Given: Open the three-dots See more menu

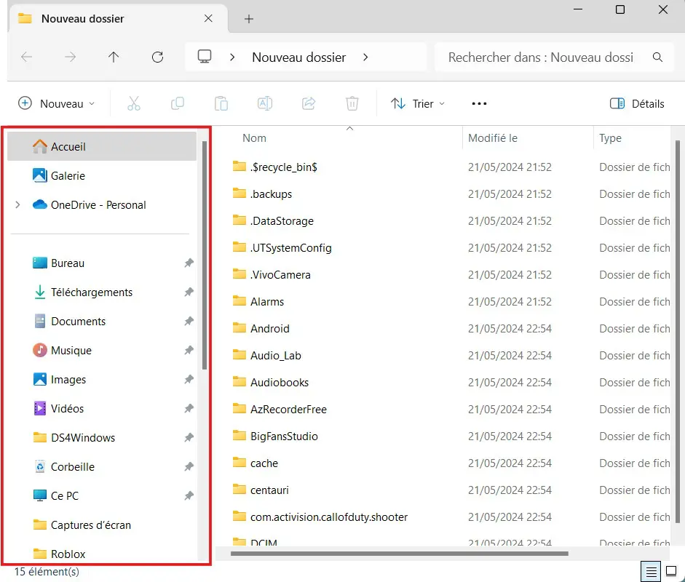Looking at the screenshot, I should coord(479,104).
